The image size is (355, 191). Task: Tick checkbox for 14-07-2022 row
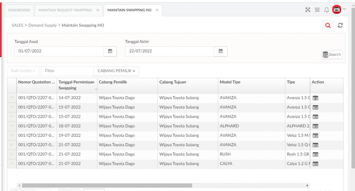point(11,98)
